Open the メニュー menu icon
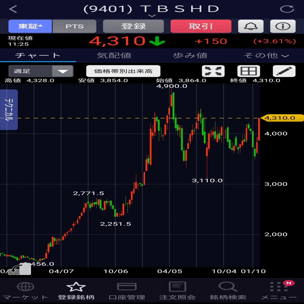Image resolution: width=304 pixels, height=304 pixels. [279, 291]
